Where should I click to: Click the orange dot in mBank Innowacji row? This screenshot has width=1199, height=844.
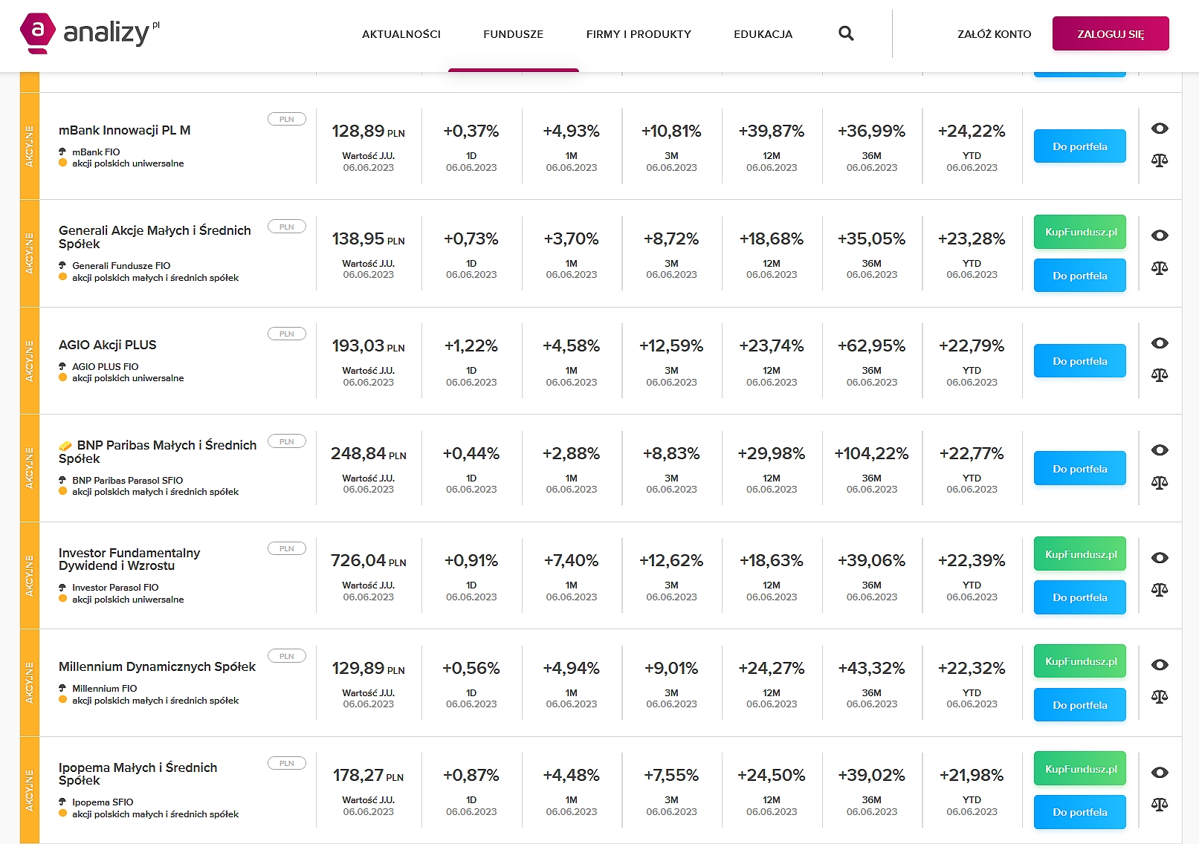62,163
